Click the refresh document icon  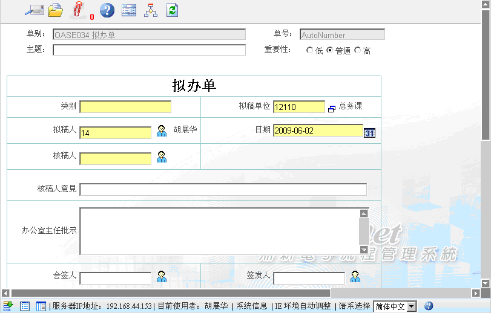tap(173, 10)
